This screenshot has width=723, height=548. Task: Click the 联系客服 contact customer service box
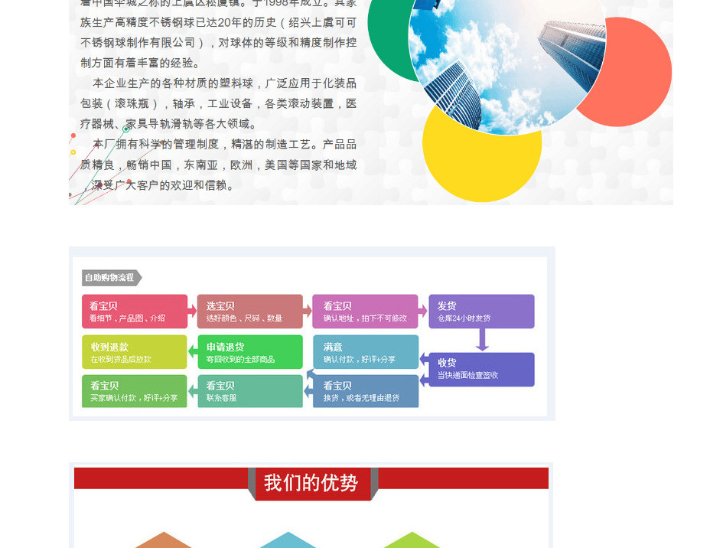[249, 391]
